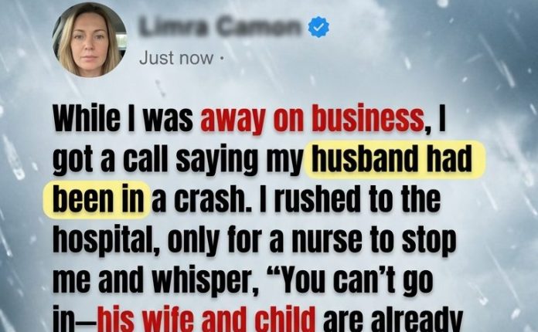The width and height of the screenshot is (538, 332).
Task: Click the dot separator after "Just now"
Action: (221, 58)
